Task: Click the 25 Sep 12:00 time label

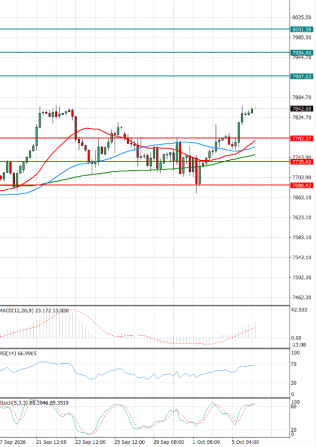Action: pos(130,442)
